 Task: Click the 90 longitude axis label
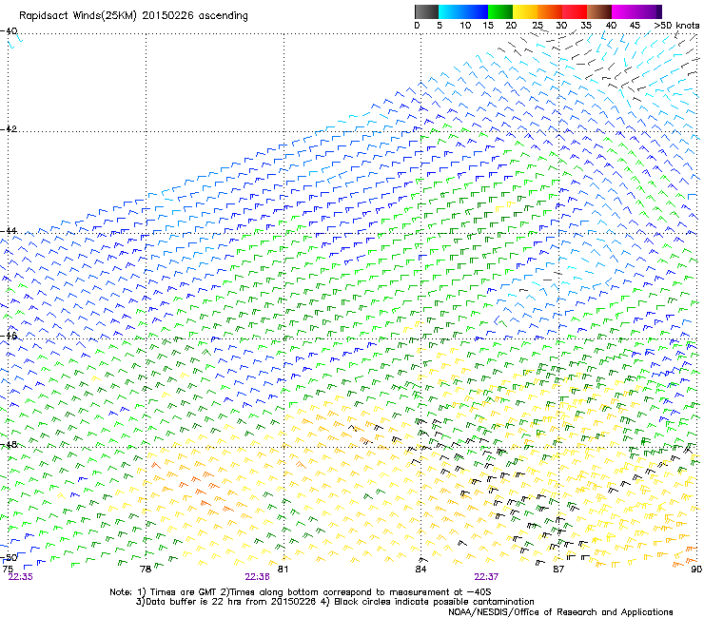point(696,570)
